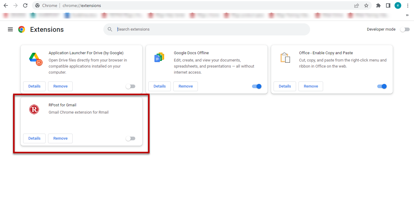The width and height of the screenshot is (414, 206).
Task: Open Details for Office Copy and Paste
Action: pos(285,86)
